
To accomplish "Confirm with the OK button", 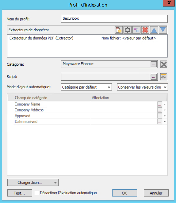I will pos(124,193).
